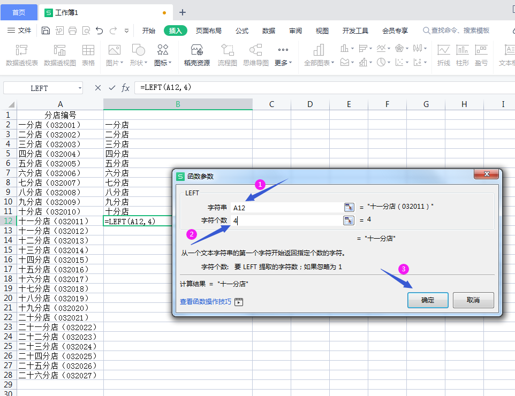Insert a 数据透视表 pivot table
The width and height of the screenshot is (515, 396).
(21, 55)
